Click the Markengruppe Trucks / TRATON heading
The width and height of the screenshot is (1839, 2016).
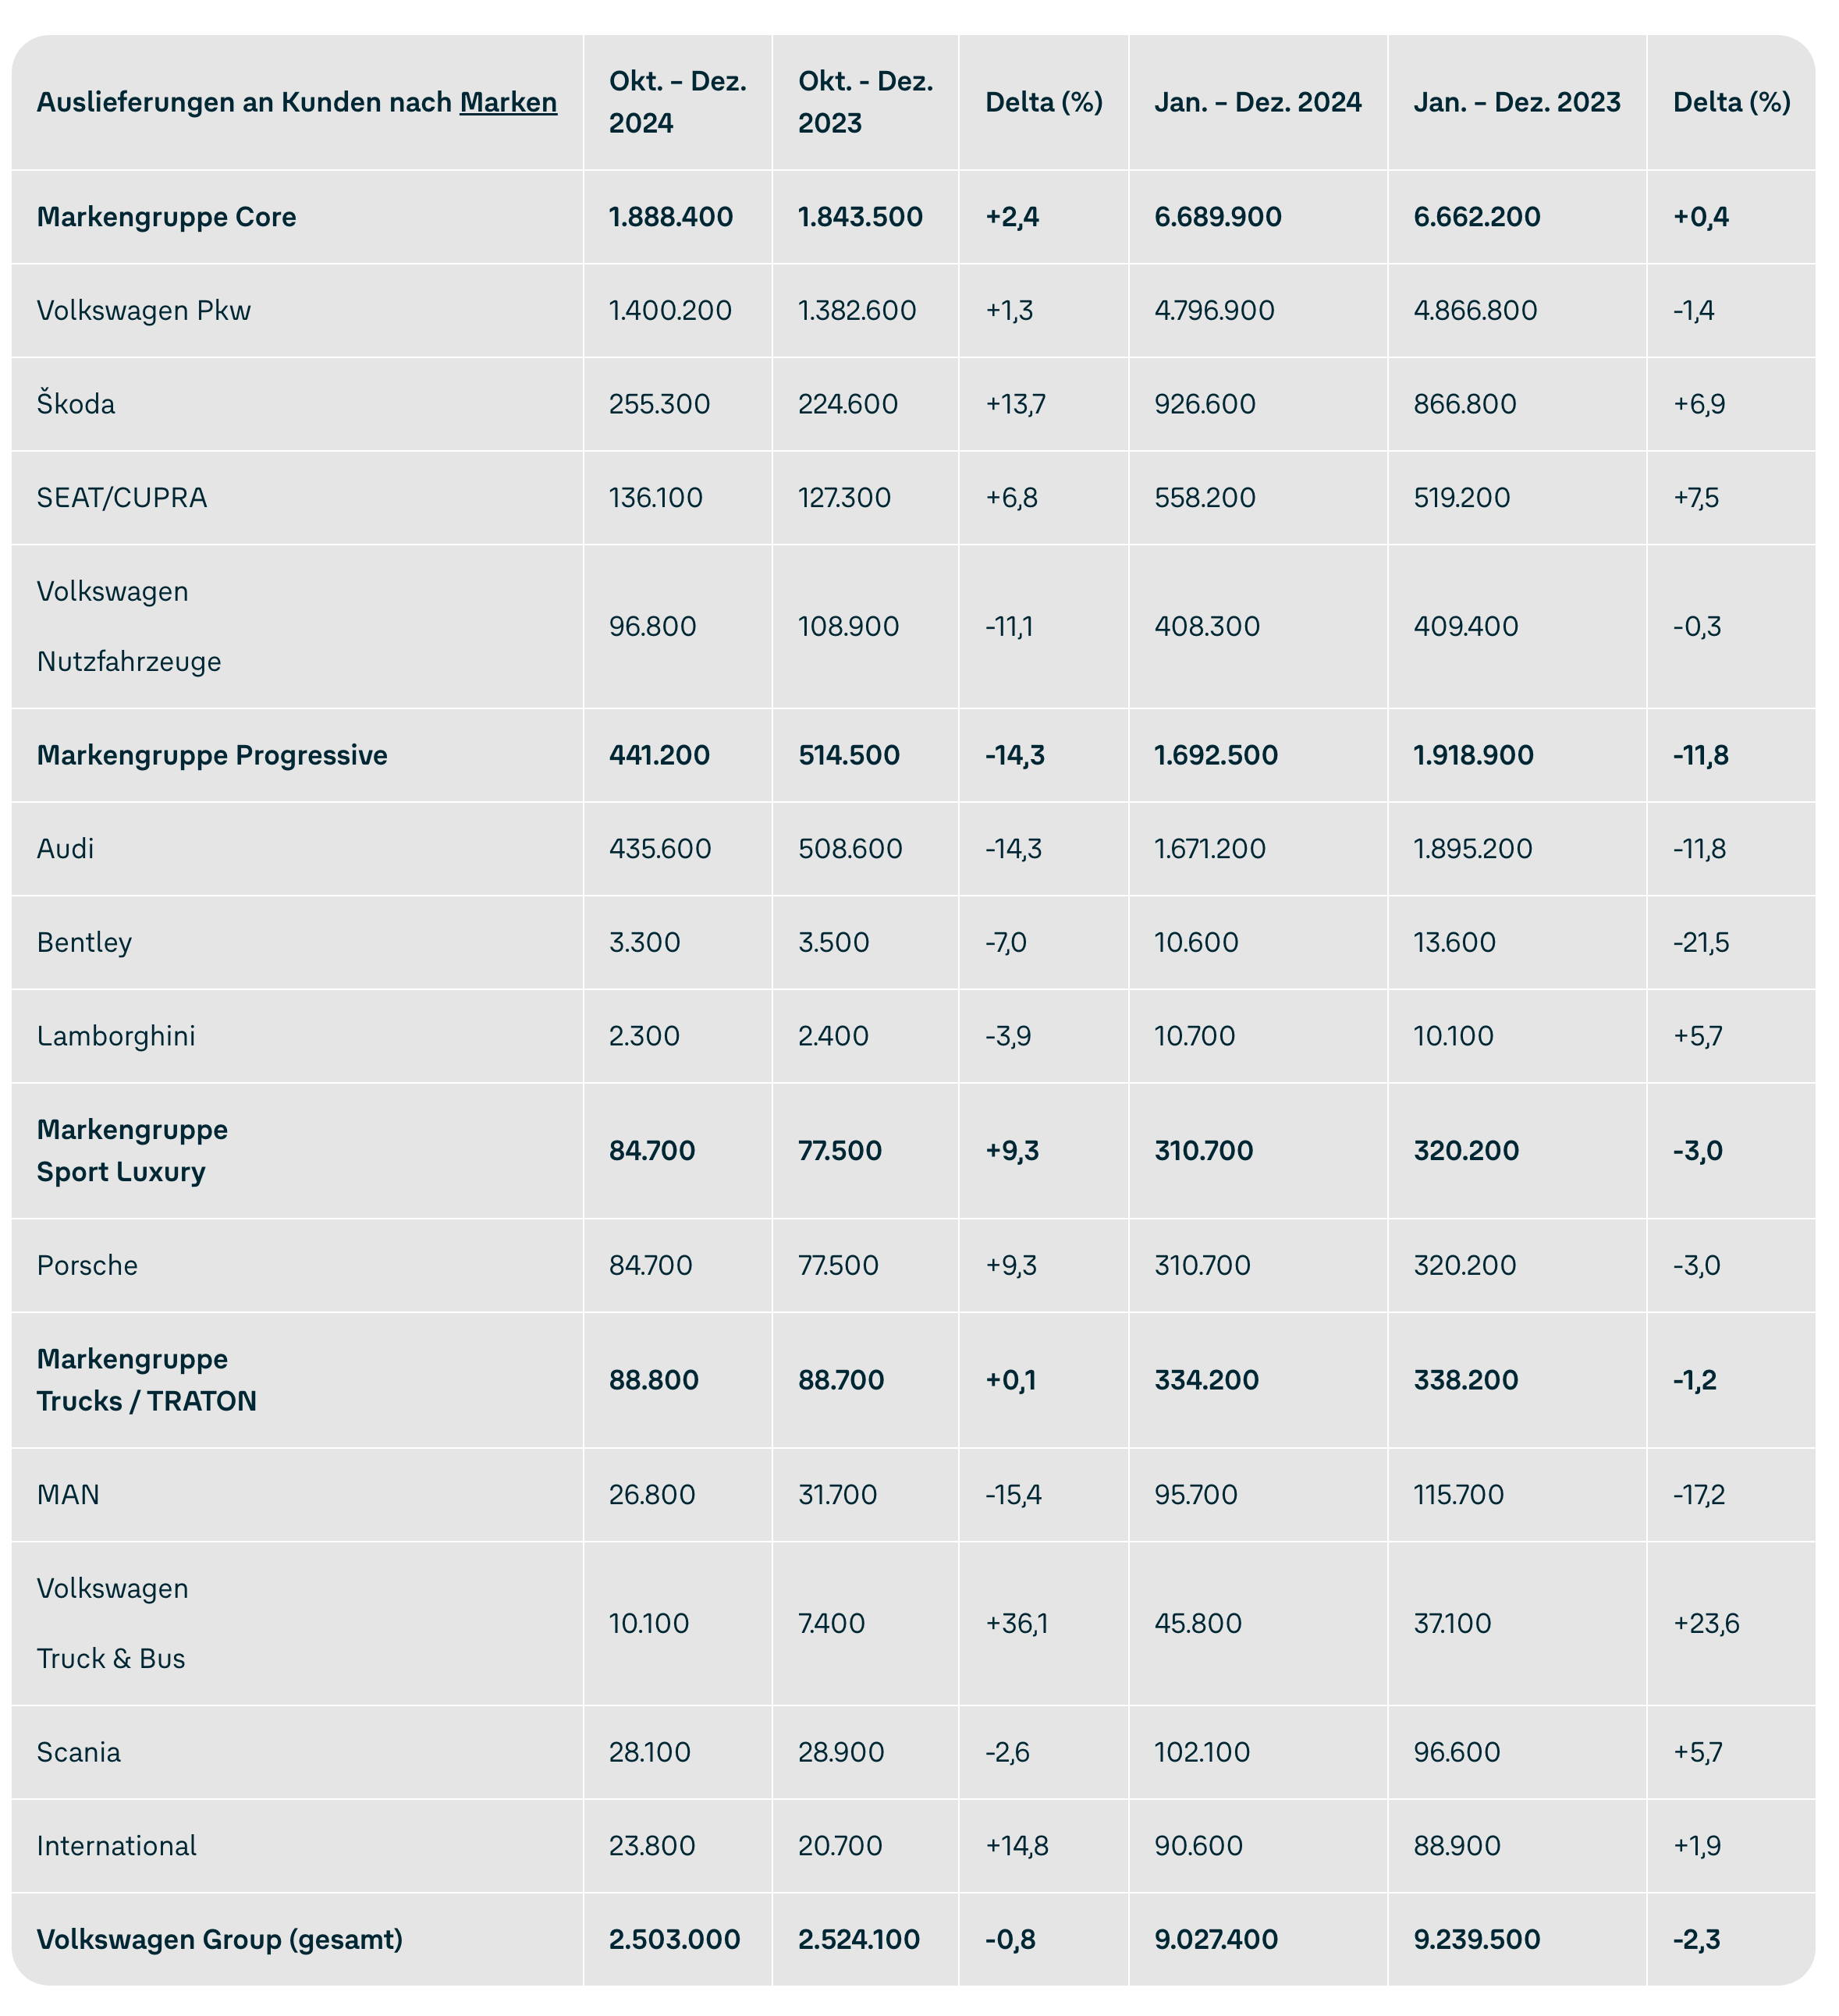147,1380
